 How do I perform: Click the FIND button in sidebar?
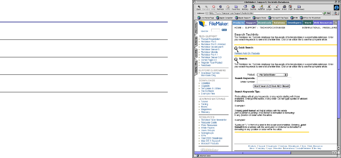pos(224,30)
